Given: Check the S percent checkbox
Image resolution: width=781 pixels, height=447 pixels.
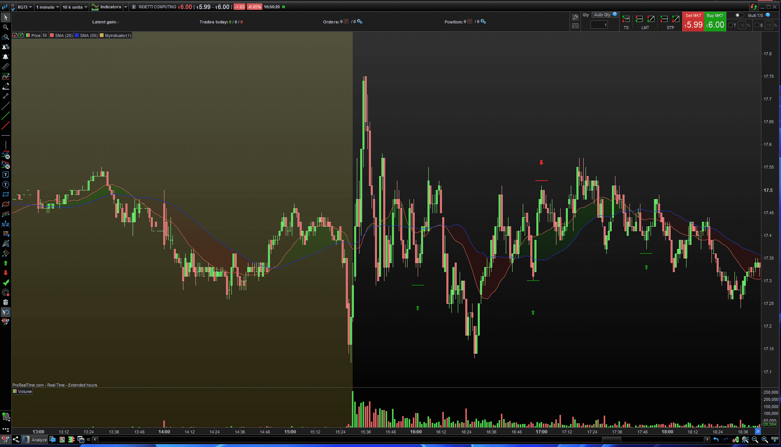Looking at the screenshot, I should pyautogui.click(x=757, y=25).
